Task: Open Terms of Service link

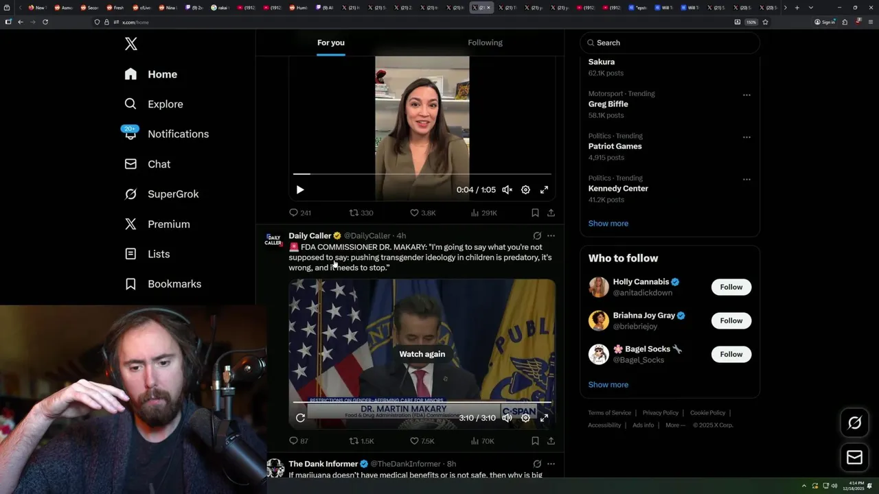Action: coord(609,413)
